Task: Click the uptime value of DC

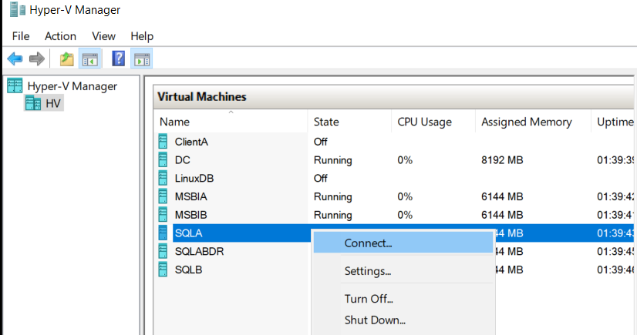Action: [615, 159]
